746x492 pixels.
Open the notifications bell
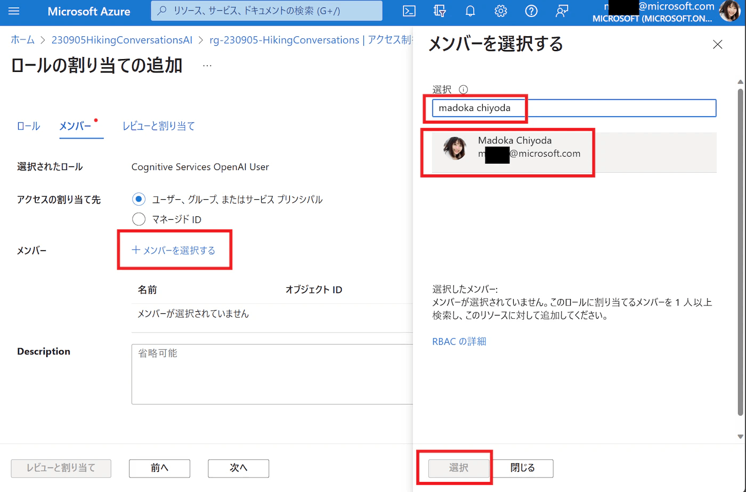click(470, 11)
